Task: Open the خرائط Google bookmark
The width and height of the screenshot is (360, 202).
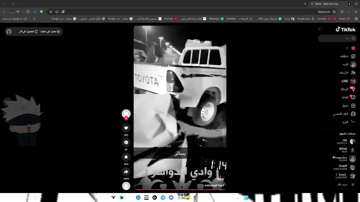Action: click(306, 19)
